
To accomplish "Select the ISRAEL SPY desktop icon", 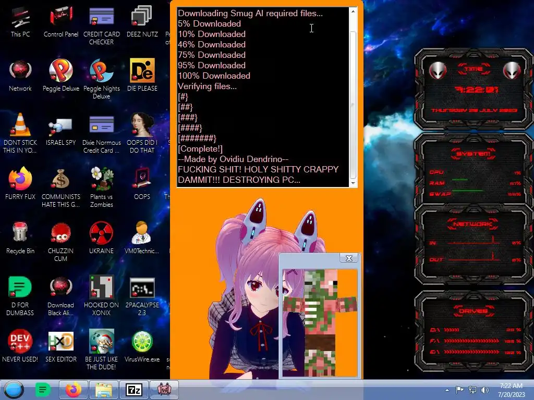I will click(61, 131).
